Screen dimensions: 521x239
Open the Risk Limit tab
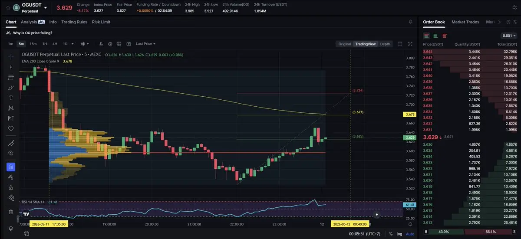tap(101, 22)
